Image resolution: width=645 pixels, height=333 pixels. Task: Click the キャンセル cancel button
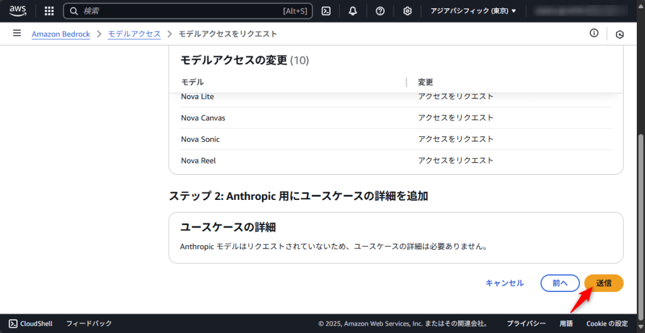pyautogui.click(x=505, y=283)
